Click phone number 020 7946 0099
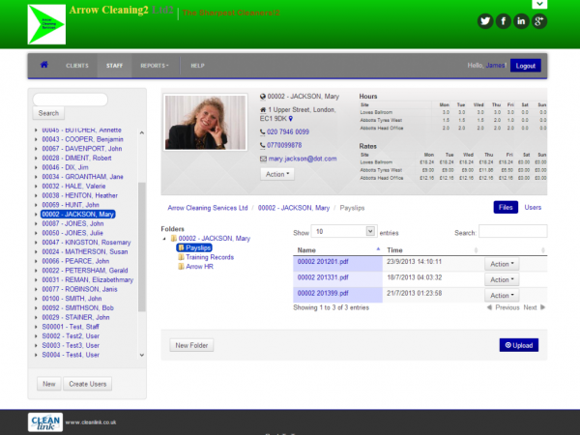580x435 pixels. point(288,132)
